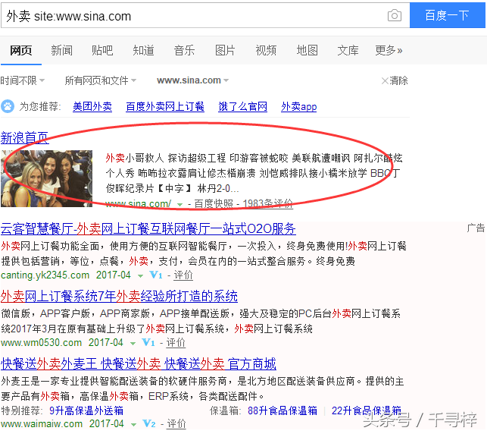
Task: Open the 时间不限 time filter dropdown
Action: click(23, 80)
